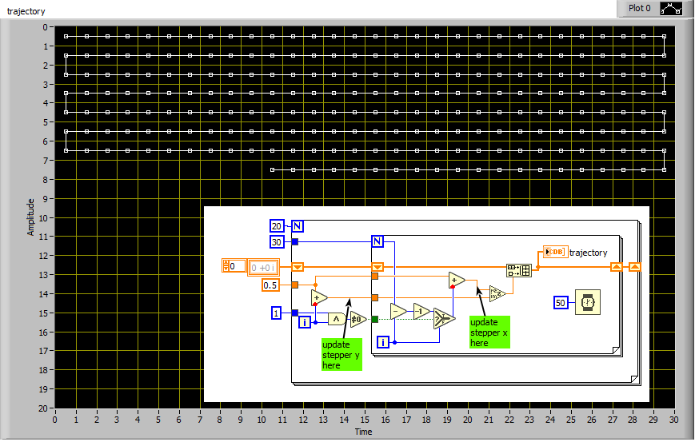Click the blue tunnel wired to constant 1

(295, 313)
